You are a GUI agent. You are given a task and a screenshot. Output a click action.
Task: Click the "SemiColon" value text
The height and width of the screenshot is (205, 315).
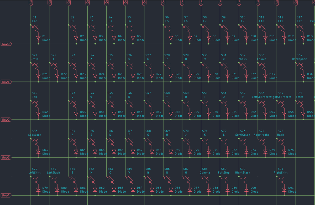coord(243,135)
